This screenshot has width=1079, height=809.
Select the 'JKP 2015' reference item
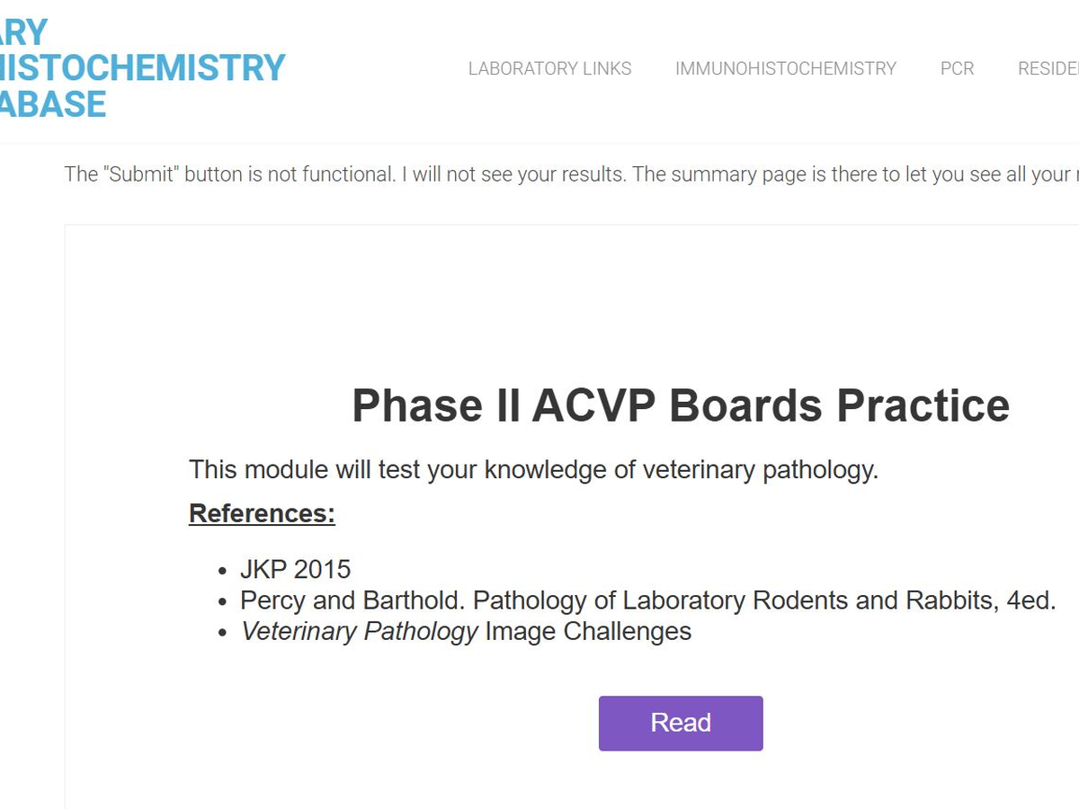(x=295, y=570)
